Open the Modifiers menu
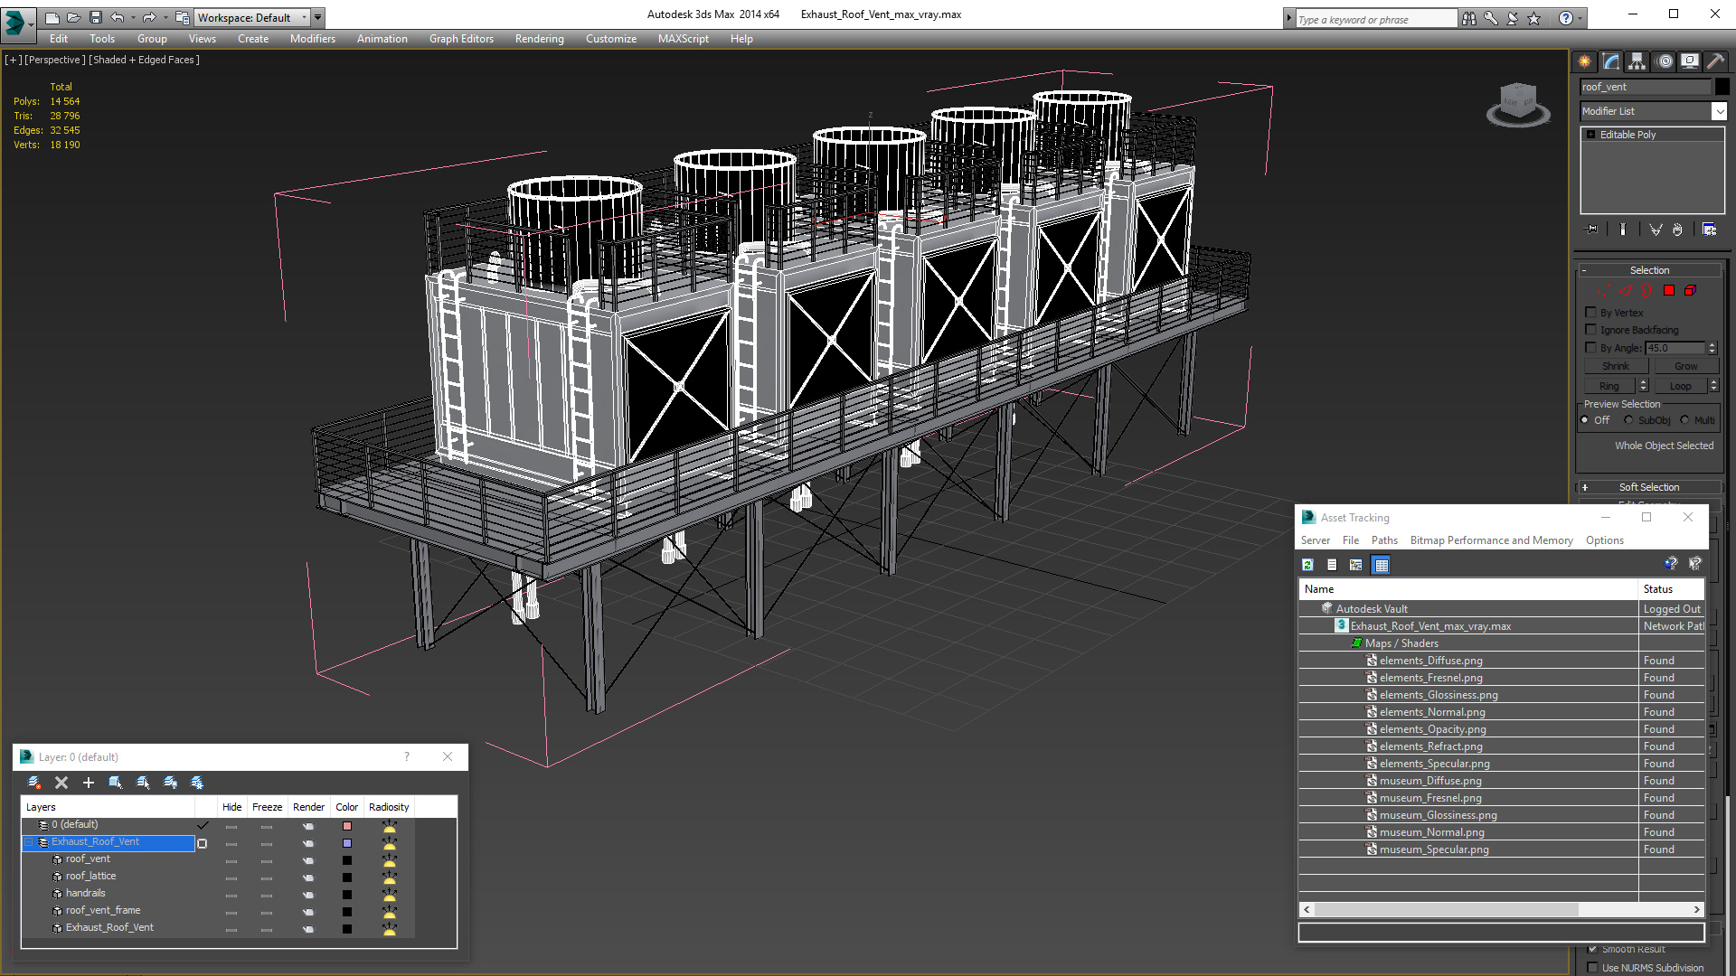The height and width of the screenshot is (976, 1736). coord(312,39)
